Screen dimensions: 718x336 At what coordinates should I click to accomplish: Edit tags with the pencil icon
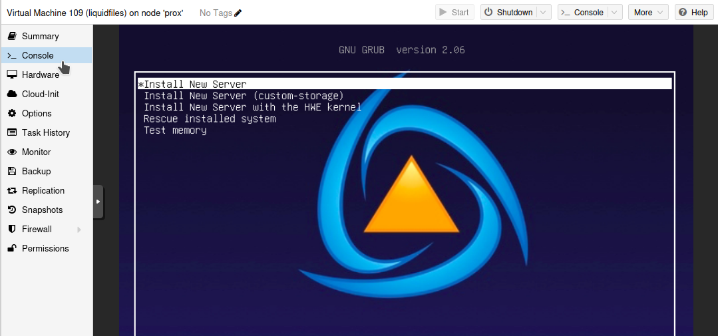tap(238, 13)
